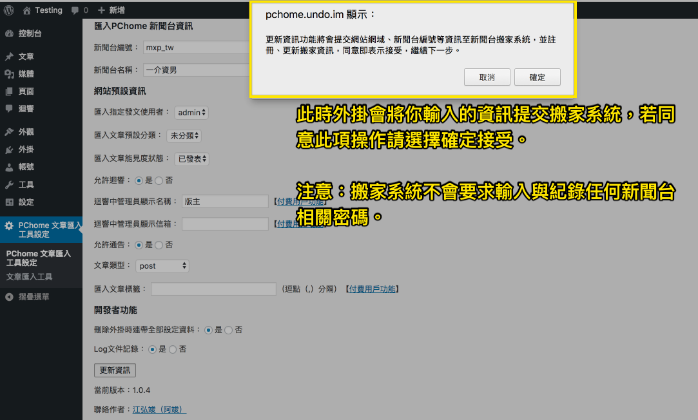The width and height of the screenshot is (698, 420).
Task: Open 控制台 via its dashboard gauge icon
Action: point(10,33)
